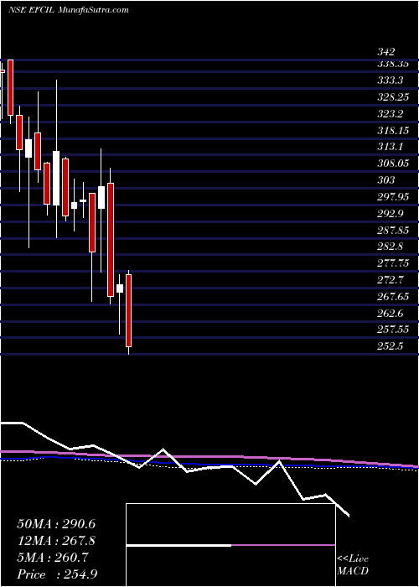Click the 50MA : 290.6 readout
419x587 pixels.
click(x=56, y=524)
